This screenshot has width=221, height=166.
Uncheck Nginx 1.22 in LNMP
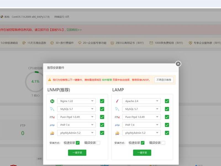pyautogui.click(x=102, y=101)
